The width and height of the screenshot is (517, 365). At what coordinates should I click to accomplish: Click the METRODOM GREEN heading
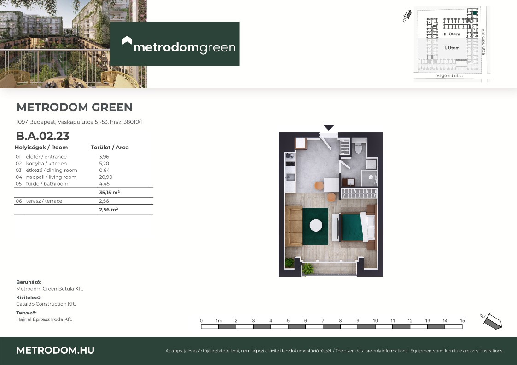click(x=75, y=107)
